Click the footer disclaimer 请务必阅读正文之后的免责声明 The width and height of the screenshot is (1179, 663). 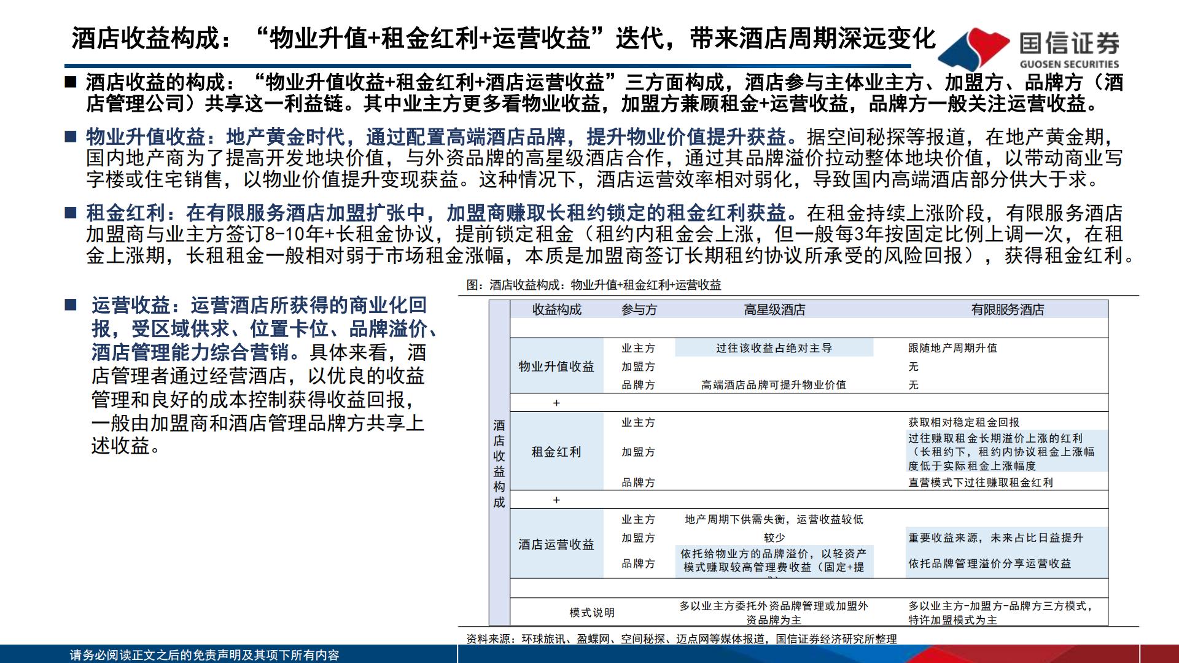tap(204, 655)
